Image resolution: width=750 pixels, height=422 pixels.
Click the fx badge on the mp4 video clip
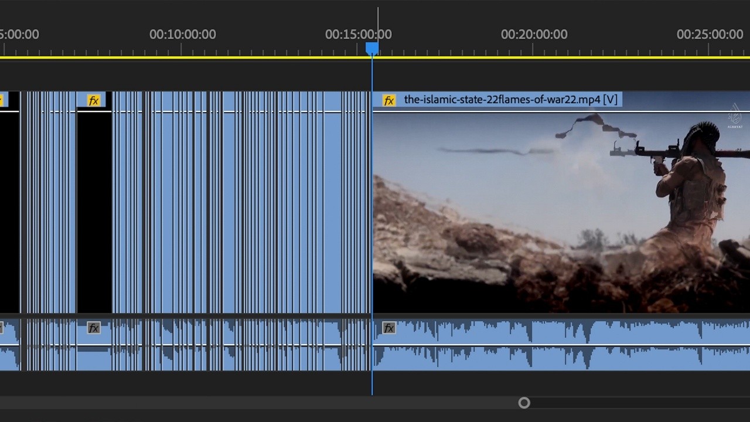[389, 100]
